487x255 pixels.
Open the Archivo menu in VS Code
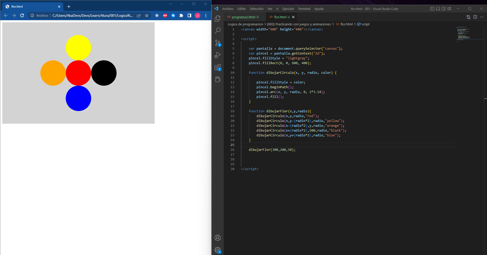pyautogui.click(x=228, y=9)
